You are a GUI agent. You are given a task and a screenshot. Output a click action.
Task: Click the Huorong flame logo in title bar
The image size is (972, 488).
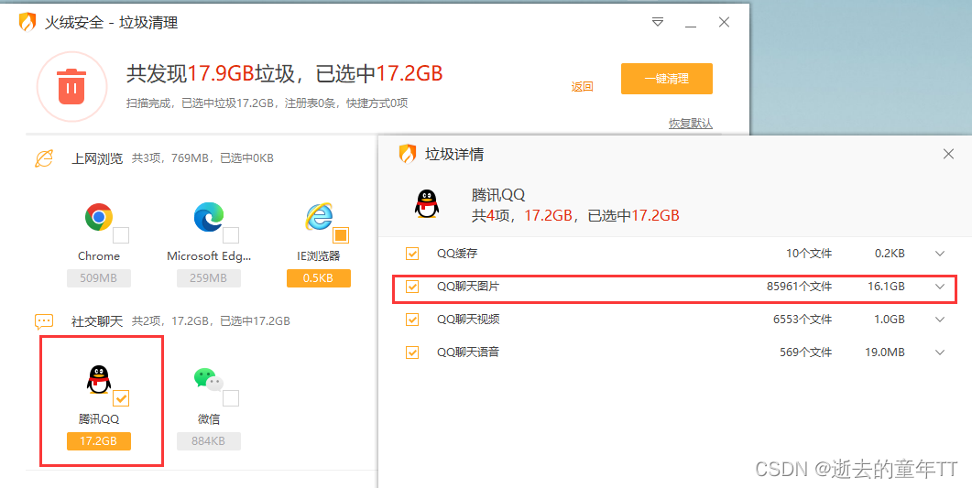click(x=27, y=22)
